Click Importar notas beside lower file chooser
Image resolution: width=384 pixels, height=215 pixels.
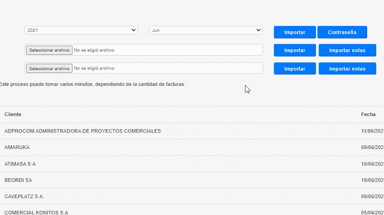(347, 69)
